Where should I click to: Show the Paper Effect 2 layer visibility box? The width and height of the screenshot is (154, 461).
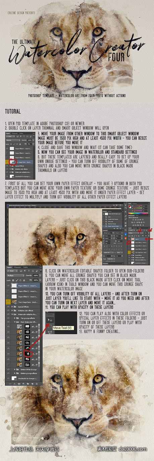click(x=8, y=291)
